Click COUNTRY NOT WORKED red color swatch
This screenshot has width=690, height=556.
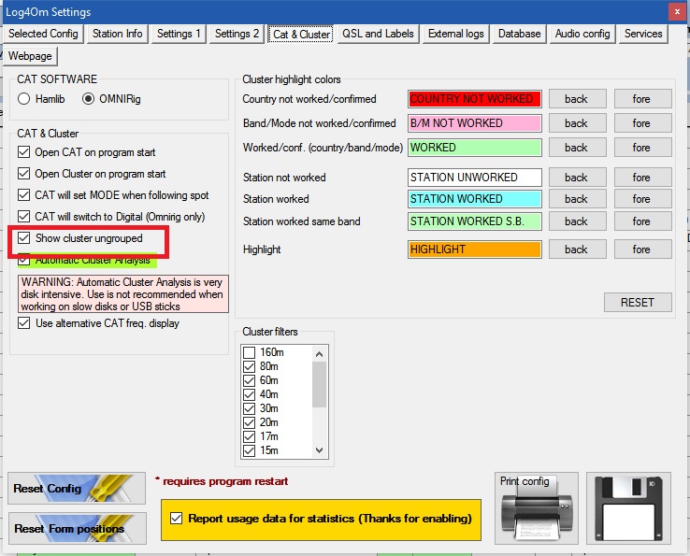(474, 99)
